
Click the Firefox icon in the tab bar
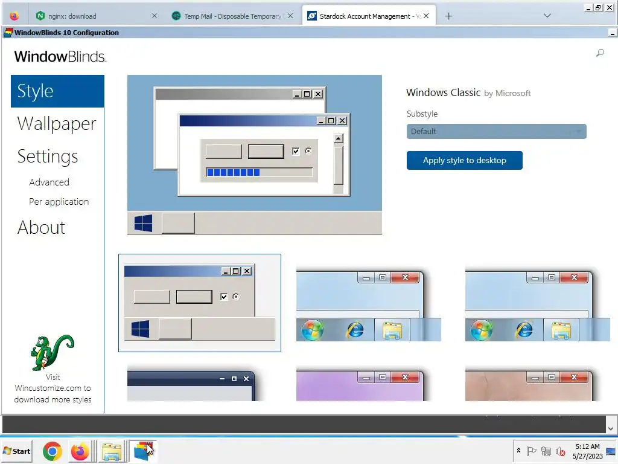[x=14, y=16]
